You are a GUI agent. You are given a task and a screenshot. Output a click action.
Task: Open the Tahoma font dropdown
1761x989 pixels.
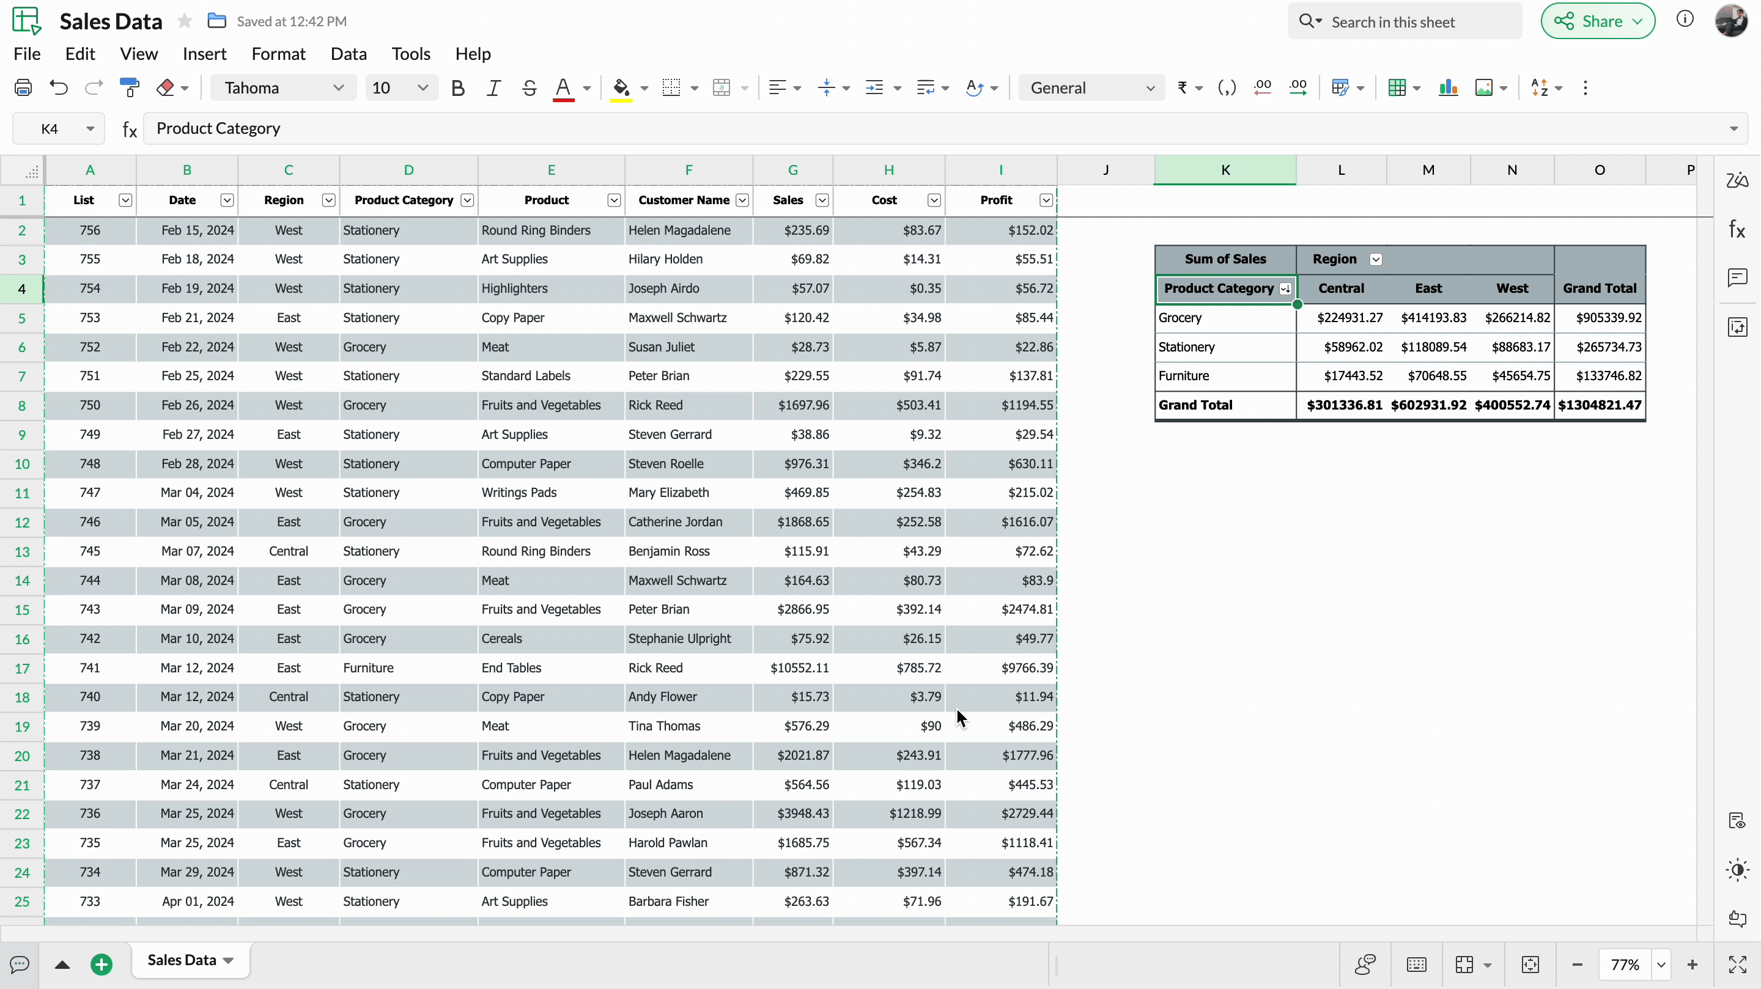283,87
